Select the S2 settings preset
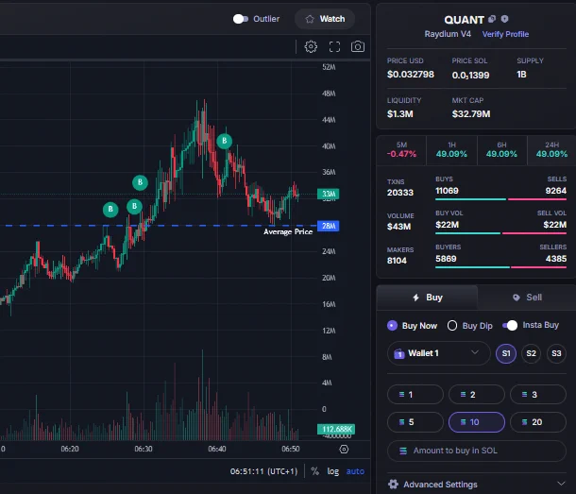 click(531, 353)
